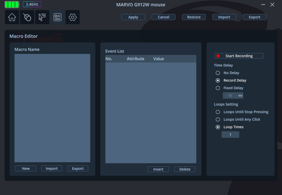Enable the Fixed Delay option

click(218, 88)
